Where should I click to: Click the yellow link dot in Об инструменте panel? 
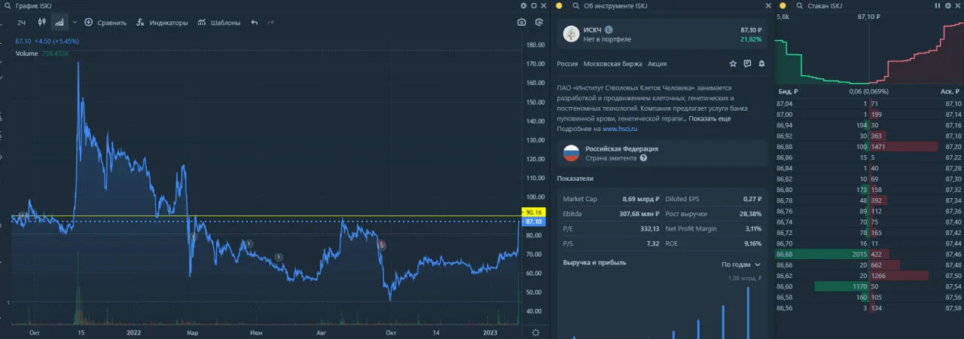click(x=558, y=5)
